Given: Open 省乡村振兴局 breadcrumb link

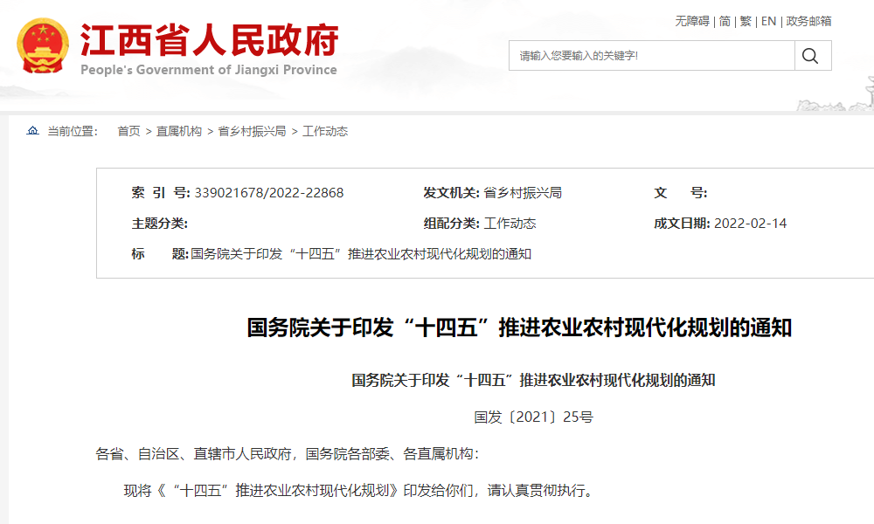Looking at the screenshot, I should 252,131.
